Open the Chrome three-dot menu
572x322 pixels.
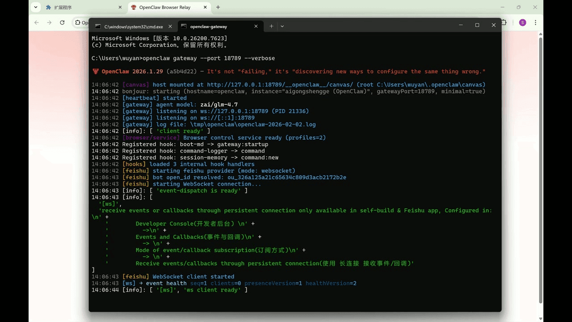click(x=535, y=23)
